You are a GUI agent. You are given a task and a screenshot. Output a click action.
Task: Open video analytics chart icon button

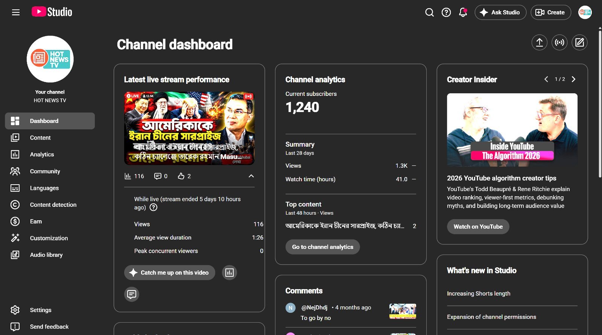[x=230, y=273]
